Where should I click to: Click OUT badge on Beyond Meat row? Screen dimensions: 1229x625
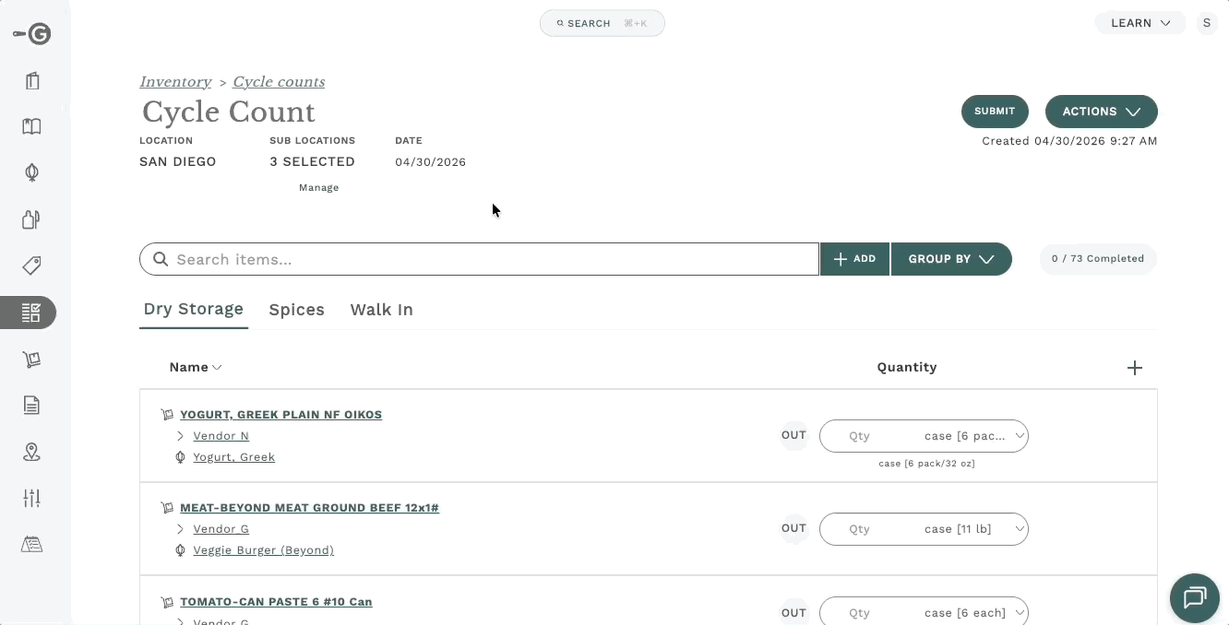[794, 528]
